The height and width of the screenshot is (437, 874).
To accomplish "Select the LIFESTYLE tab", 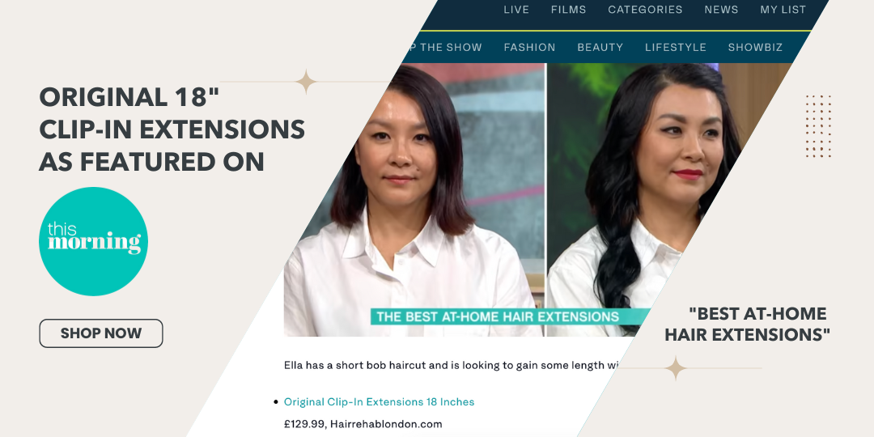I will click(676, 48).
